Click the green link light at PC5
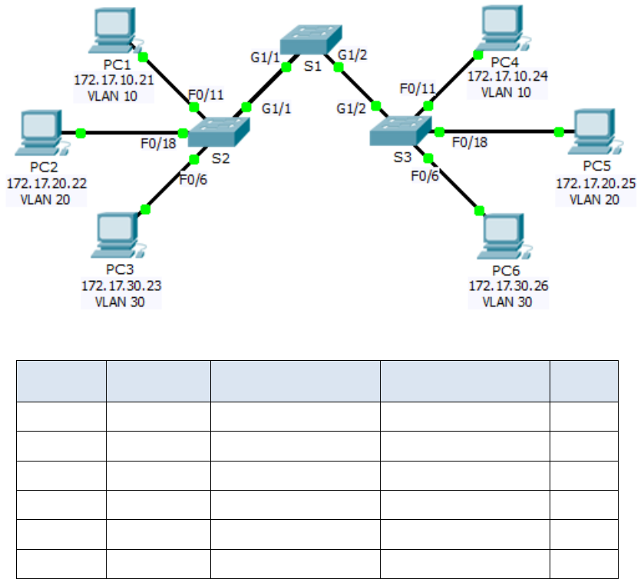This screenshot has height=579, width=644. pyautogui.click(x=559, y=132)
